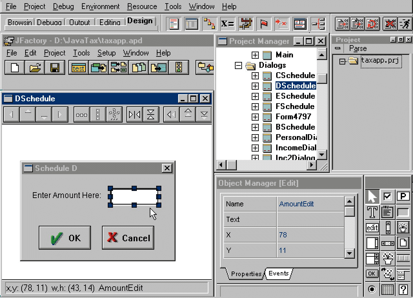Click the Project Manager vertical scrollbar thumb
Image resolution: width=413 pixels, height=298 pixels.
[322, 78]
